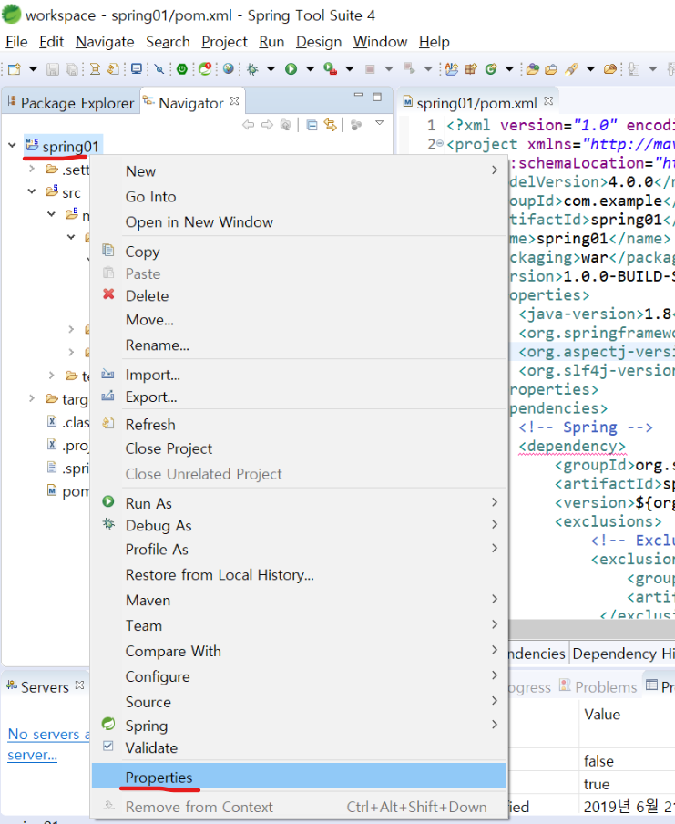Close the spring01/pom.xml editor tab
The image size is (675, 824).
tap(548, 100)
